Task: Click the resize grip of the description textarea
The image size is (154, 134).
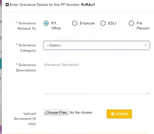Action: tap(148, 93)
